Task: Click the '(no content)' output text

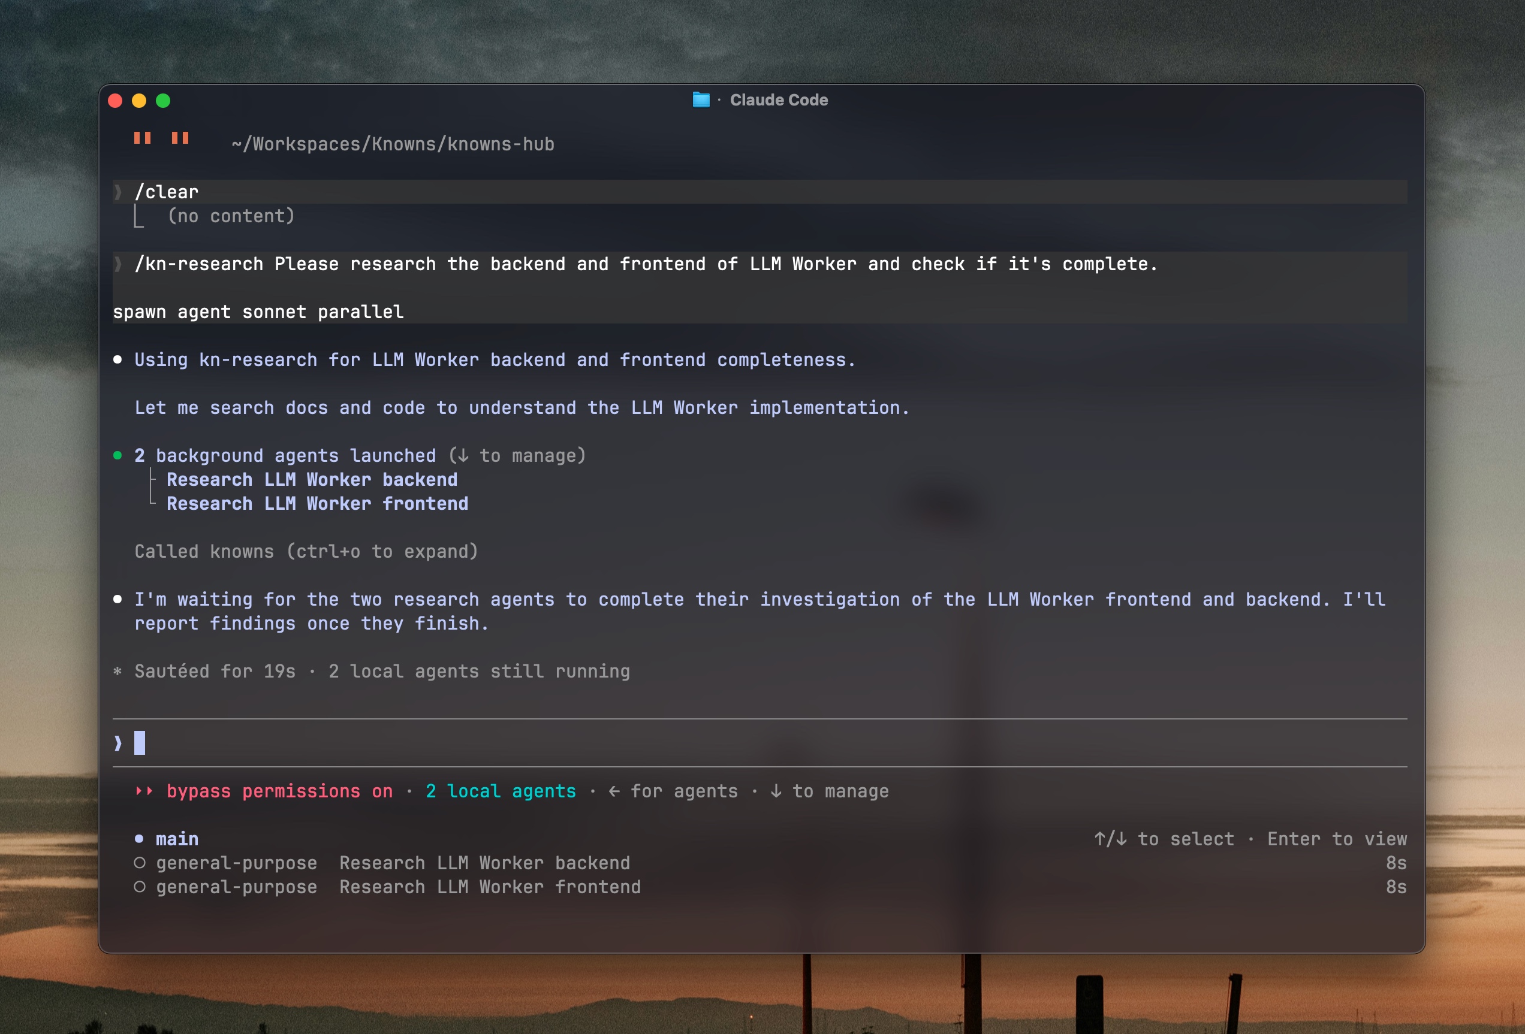Action: pos(231,216)
